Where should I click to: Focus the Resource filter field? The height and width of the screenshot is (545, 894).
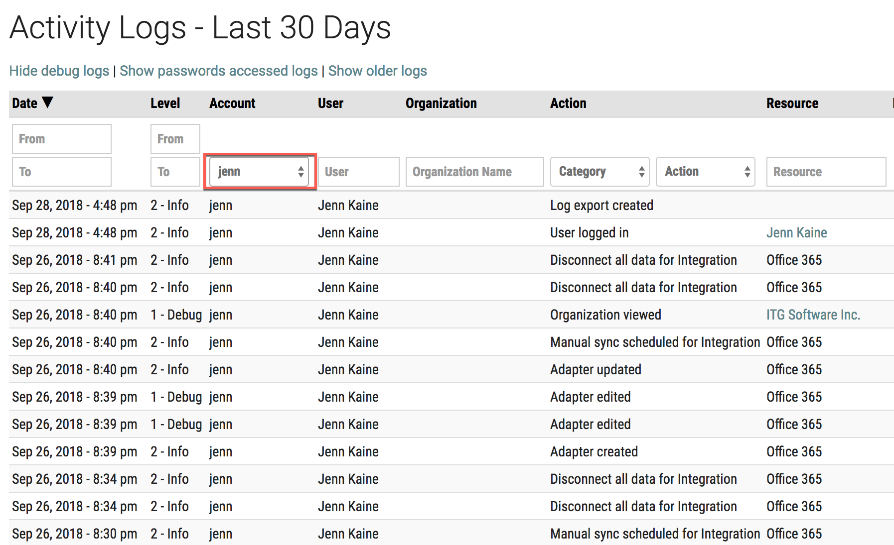point(826,172)
